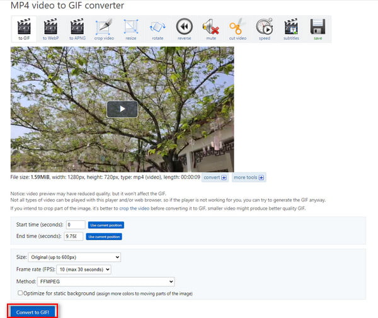Click the video preview thumbnail of the tree
Image resolution: width=378 pixels, height=318 pixels.
[122, 109]
